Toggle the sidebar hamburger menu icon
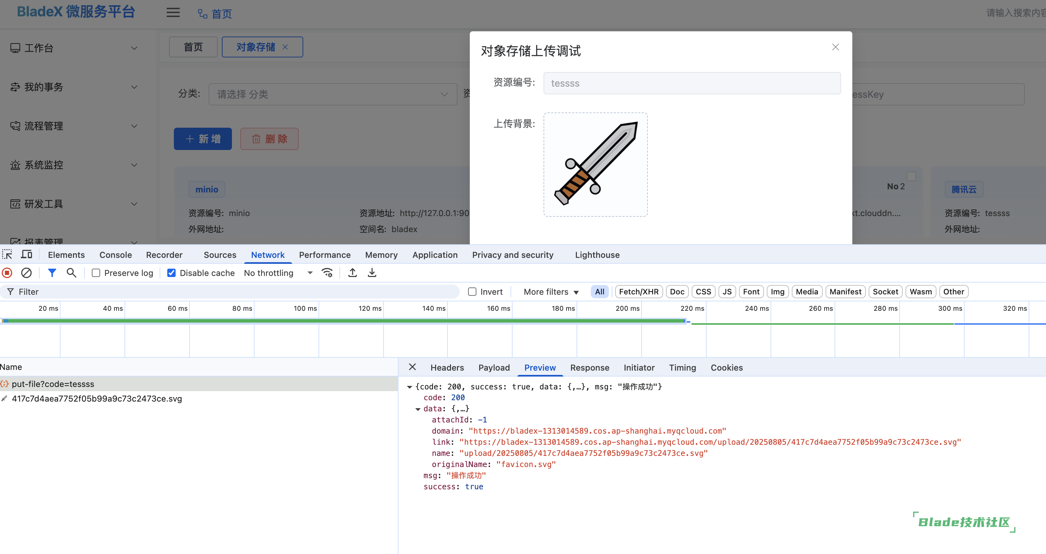 pyautogui.click(x=173, y=13)
